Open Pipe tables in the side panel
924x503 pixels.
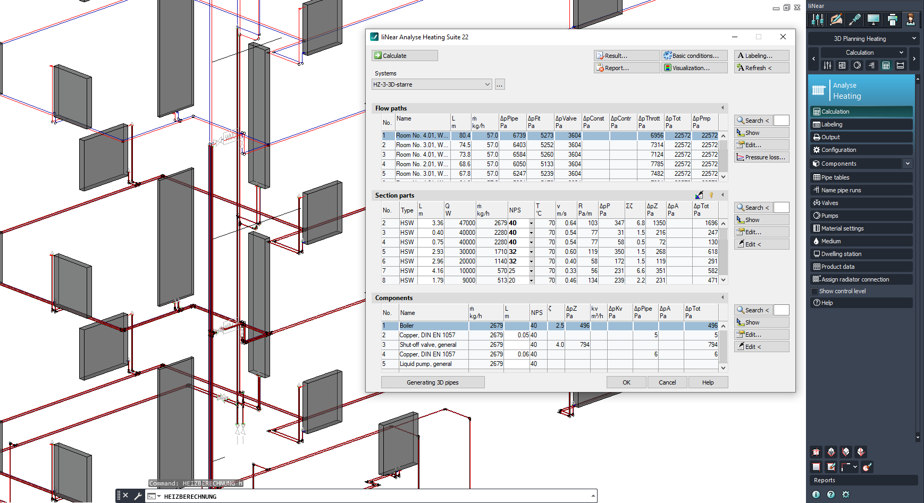(835, 177)
